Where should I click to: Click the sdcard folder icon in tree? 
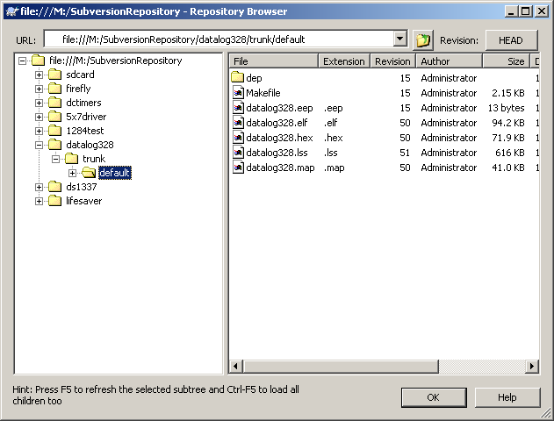pos(55,75)
